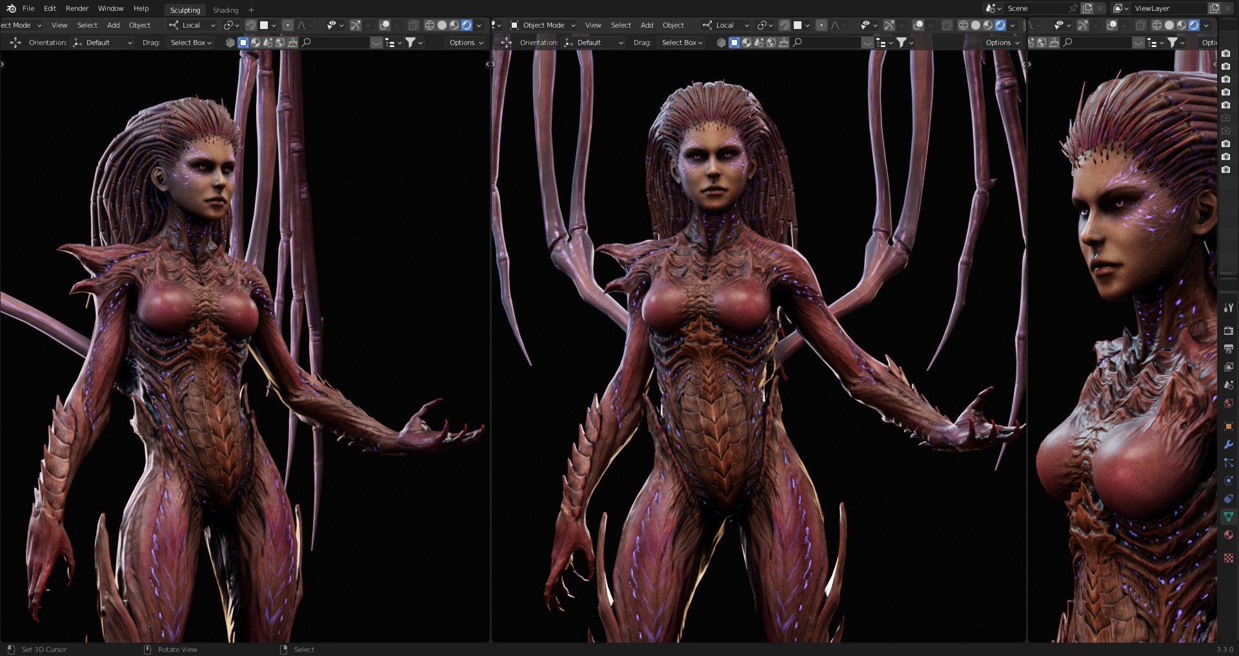Open Material properties tab
Viewport: 1239px width, 656px height.
1229,535
